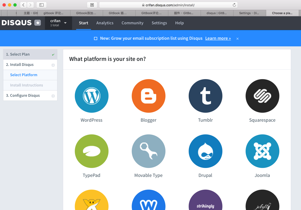Choose the Squarespace platform icon

pyautogui.click(x=262, y=96)
